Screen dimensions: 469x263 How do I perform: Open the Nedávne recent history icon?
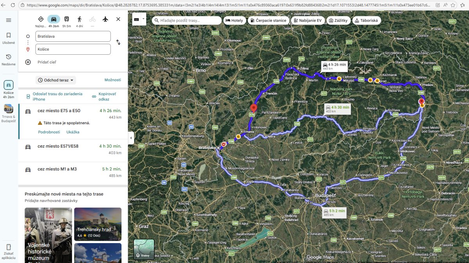point(9,57)
